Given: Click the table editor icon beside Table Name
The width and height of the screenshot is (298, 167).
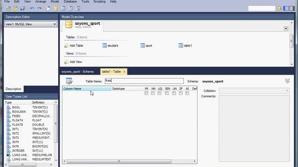Looking at the screenshot, I should [x=69, y=81].
